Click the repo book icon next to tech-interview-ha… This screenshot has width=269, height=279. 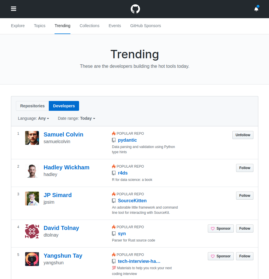[x=114, y=261]
